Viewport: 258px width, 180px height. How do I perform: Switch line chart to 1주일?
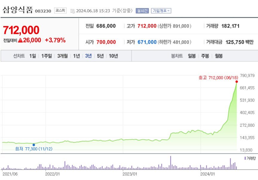click(47, 56)
